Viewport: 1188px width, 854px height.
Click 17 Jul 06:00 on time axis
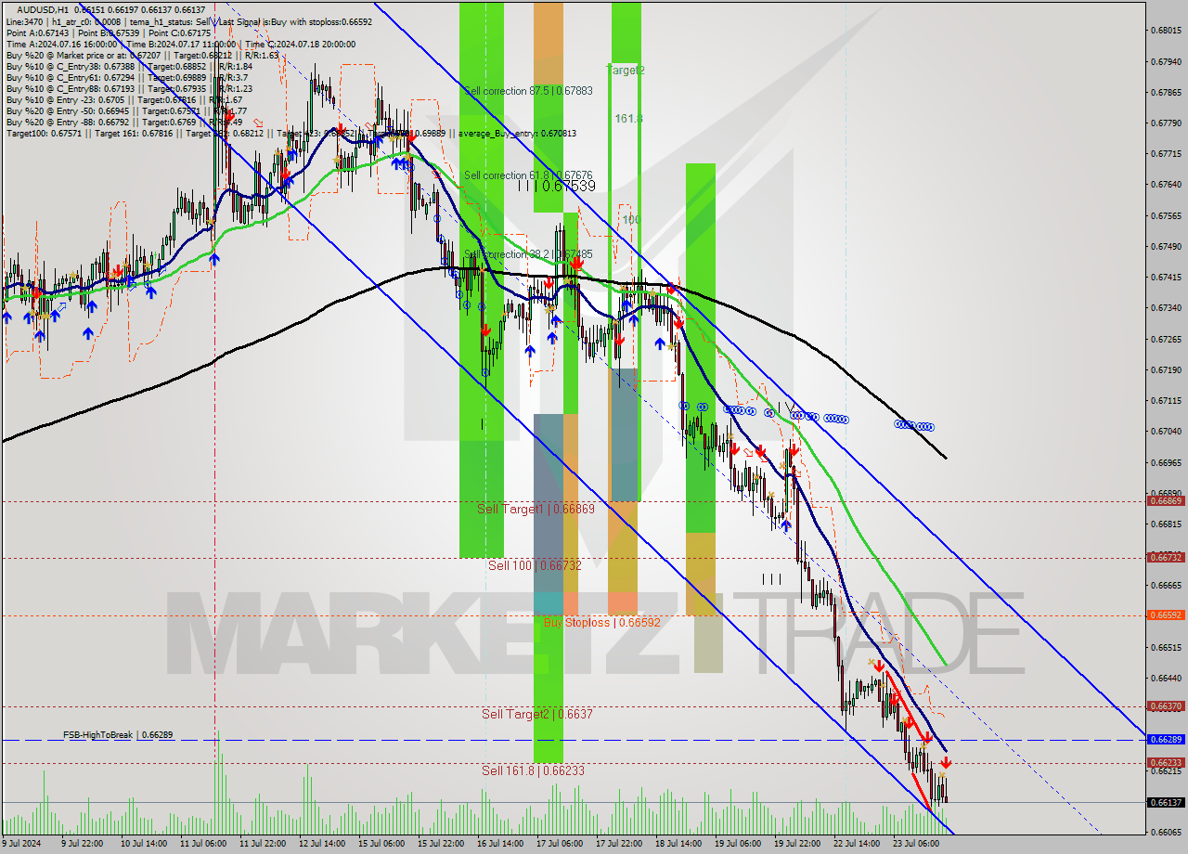(559, 844)
